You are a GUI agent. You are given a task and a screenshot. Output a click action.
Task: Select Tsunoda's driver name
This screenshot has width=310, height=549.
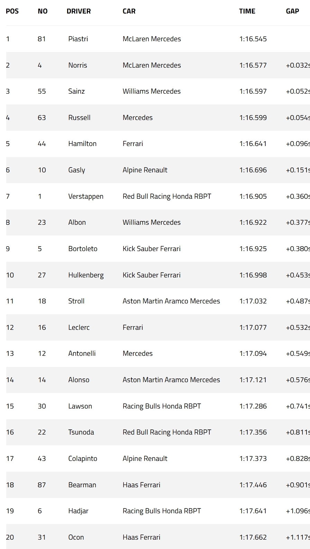pos(81,432)
